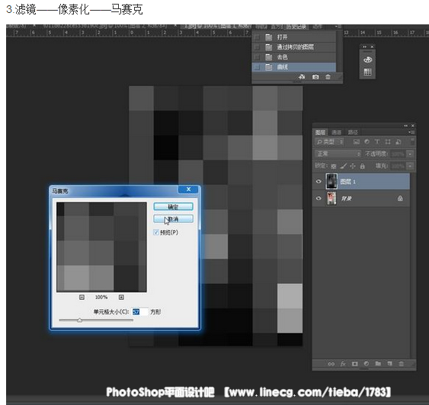Screen dimensions: 429x405
Task: Filter layers by shape layers icon
Action: point(388,142)
